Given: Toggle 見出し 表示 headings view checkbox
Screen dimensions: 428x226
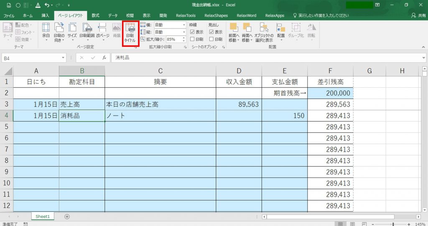Looking at the screenshot, I should click(211, 32).
